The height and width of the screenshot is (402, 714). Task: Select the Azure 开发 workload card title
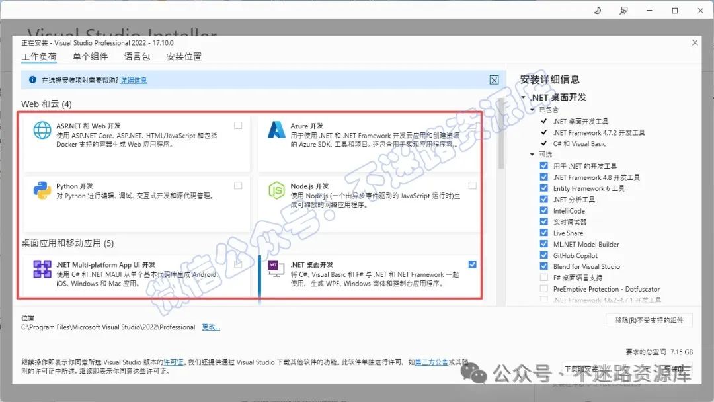point(307,126)
